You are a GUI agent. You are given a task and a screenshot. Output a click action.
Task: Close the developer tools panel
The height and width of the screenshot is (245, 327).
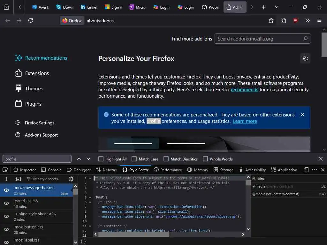pyautogui.click(x=323, y=170)
